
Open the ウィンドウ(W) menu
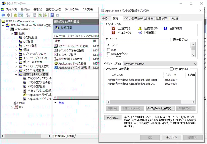tap(72, 10)
